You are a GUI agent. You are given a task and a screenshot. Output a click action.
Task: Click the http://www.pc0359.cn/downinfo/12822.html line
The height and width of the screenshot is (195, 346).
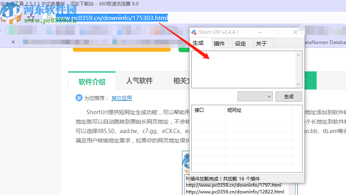click(235, 192)
